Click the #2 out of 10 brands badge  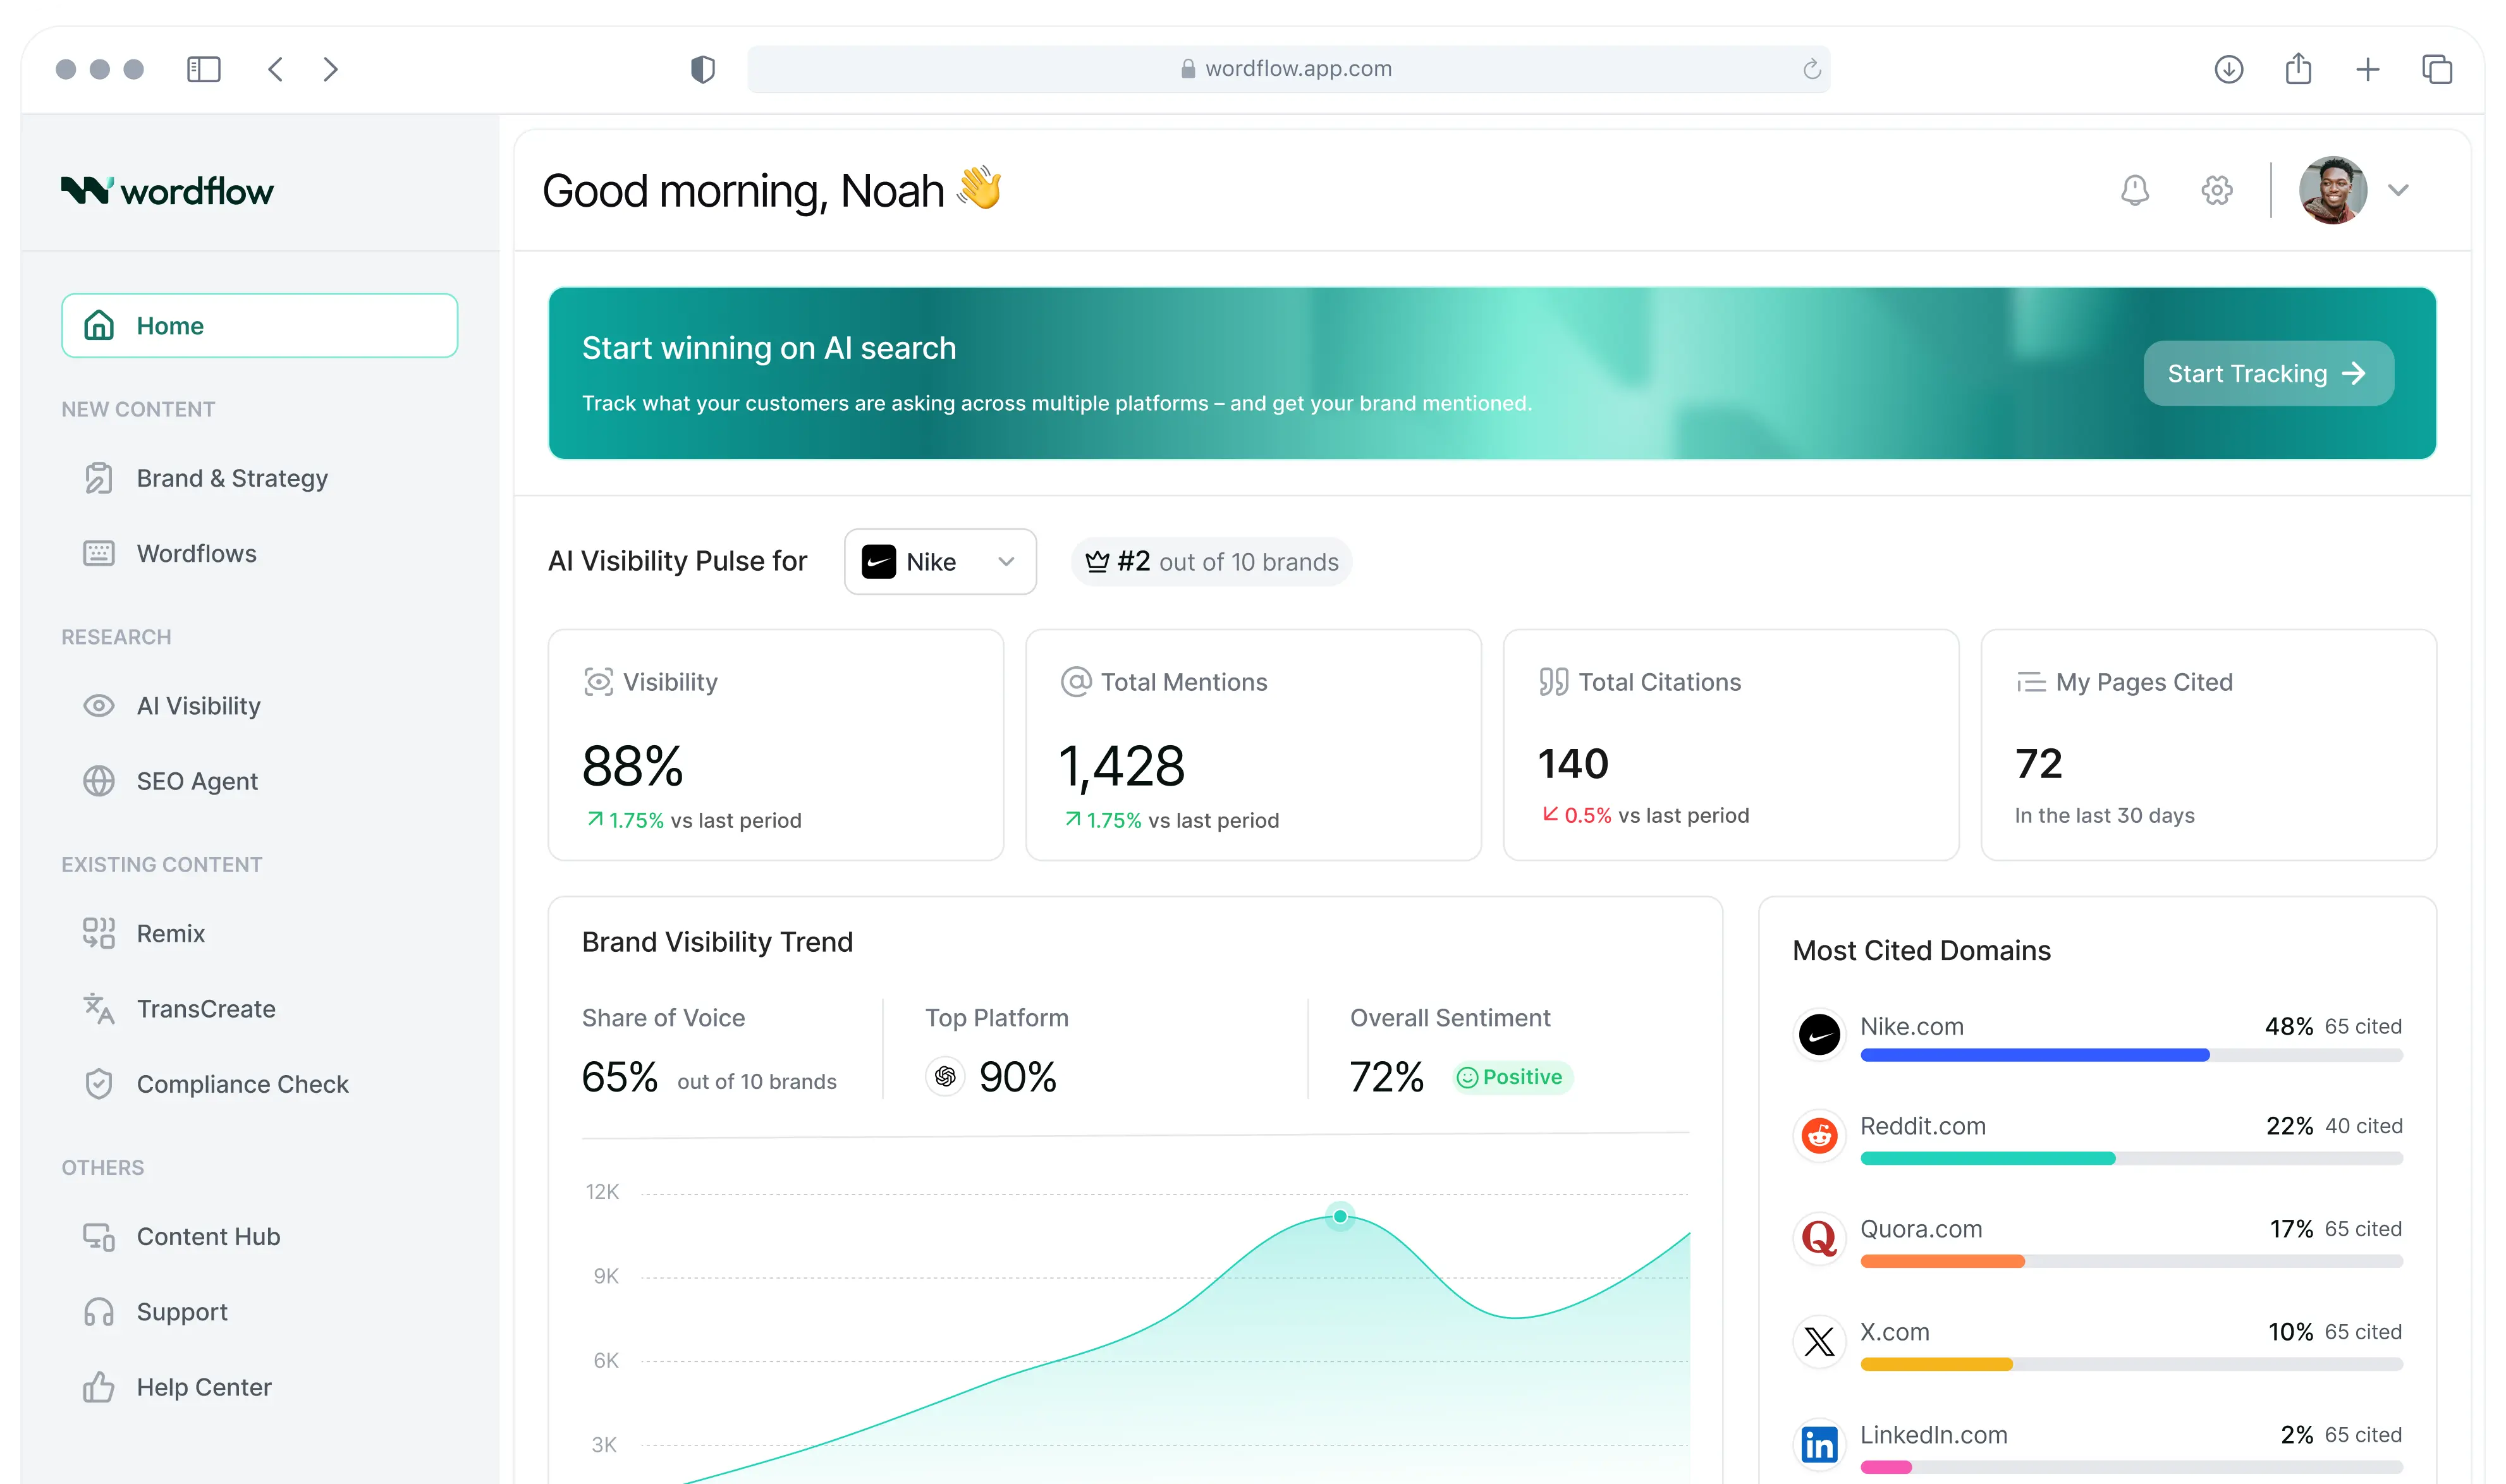1211,562
